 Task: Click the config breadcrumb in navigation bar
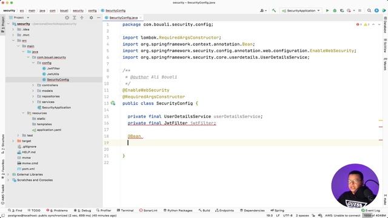click(x=92, y=11)
